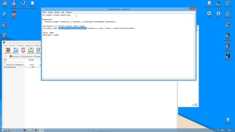Image resolution: width=235 pixels, height=132 pixels.
Task: Select the left disc-shaped desktop icon
Action: [x=209, y=14]
